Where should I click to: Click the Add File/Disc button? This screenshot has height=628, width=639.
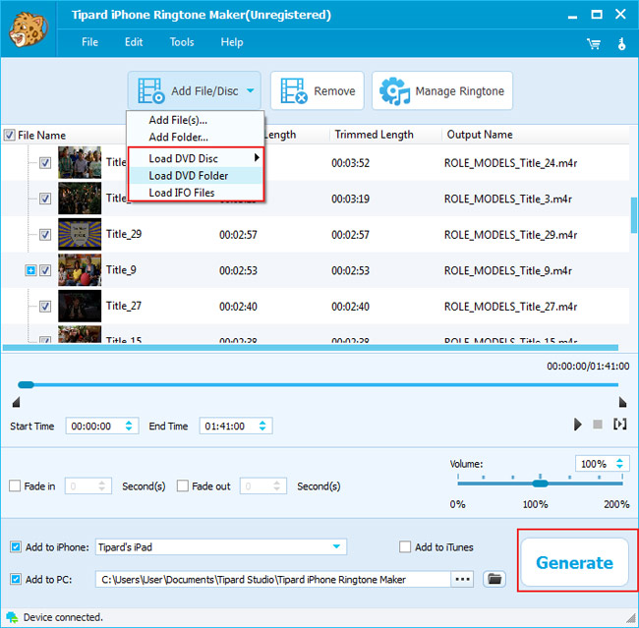(x=194, y=90)
